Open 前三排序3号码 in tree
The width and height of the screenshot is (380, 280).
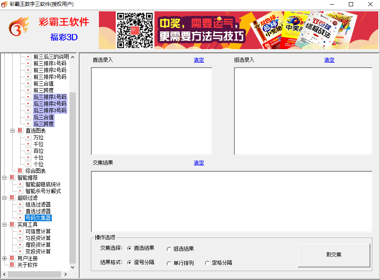click(x=50, y=77)
